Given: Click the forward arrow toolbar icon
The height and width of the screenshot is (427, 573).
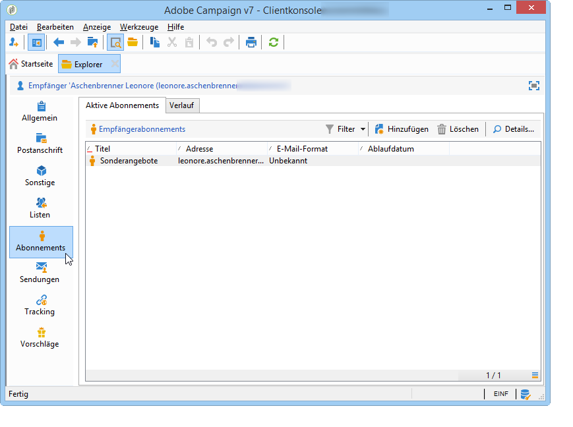Looking at the screenshot, I should (x=76, y=42).
